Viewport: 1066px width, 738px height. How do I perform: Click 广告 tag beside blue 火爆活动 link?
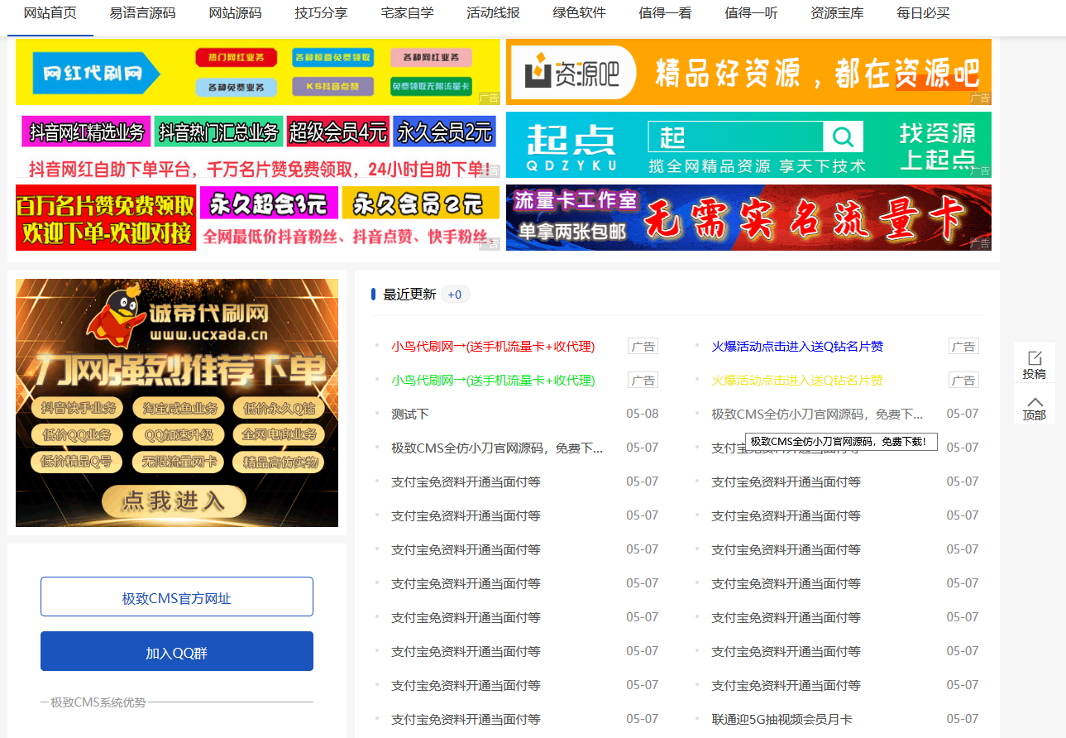click(x=963, y=346)
